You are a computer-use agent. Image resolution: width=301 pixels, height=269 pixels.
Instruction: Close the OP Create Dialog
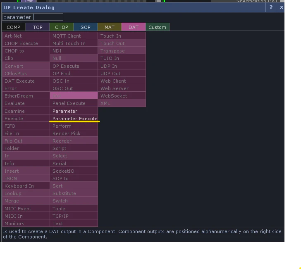pyautogui.click(x=281, y=7)
